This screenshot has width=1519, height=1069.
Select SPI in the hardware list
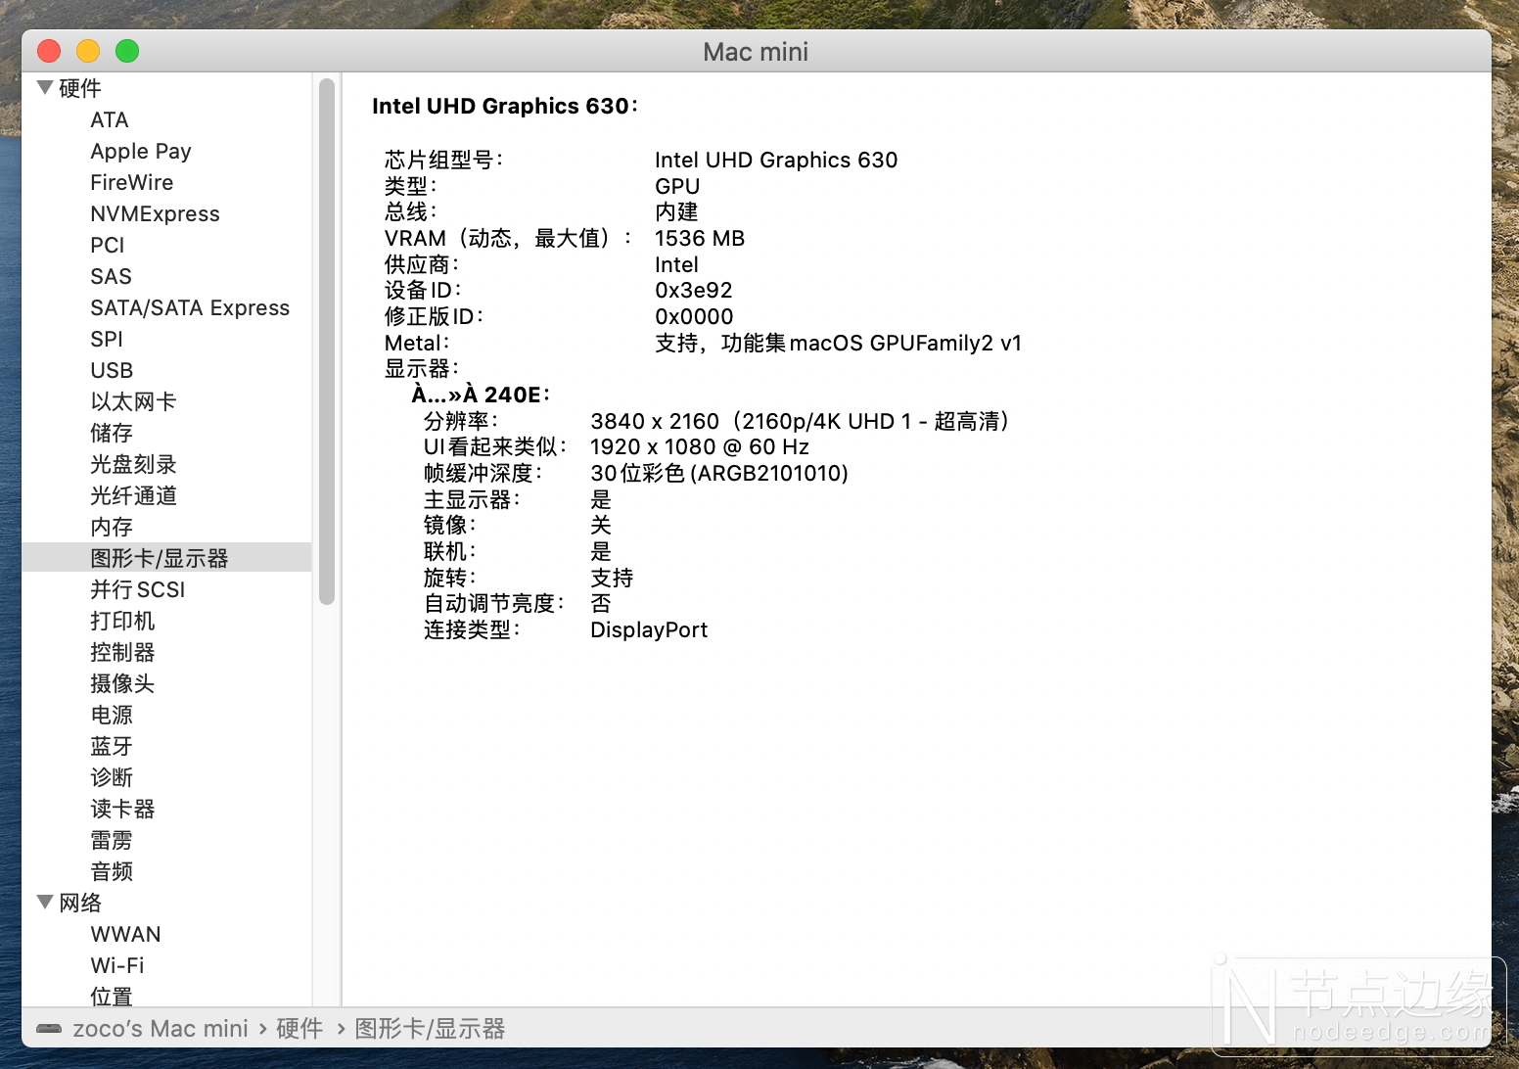click(x=107, y=339)
